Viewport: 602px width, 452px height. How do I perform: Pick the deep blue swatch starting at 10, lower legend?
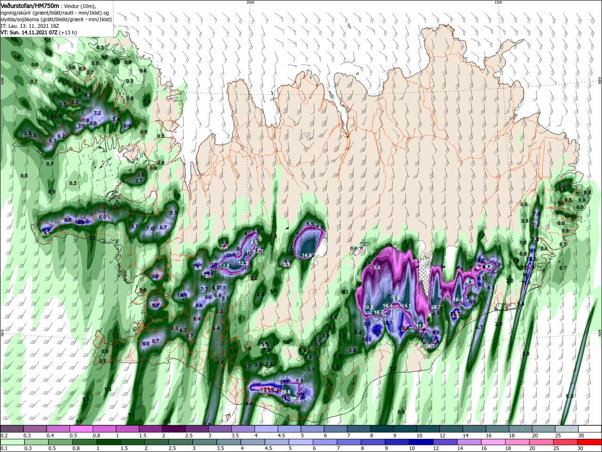[420, 442]
